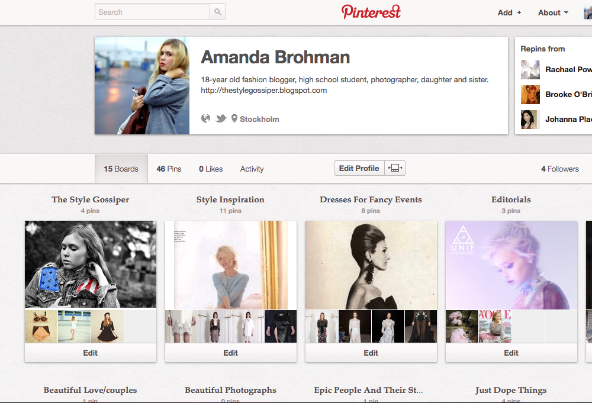Click the rearrange boards icon

coord(395,168)
